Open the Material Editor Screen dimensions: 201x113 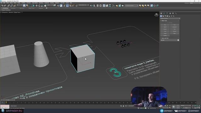(x=113, y=6)
